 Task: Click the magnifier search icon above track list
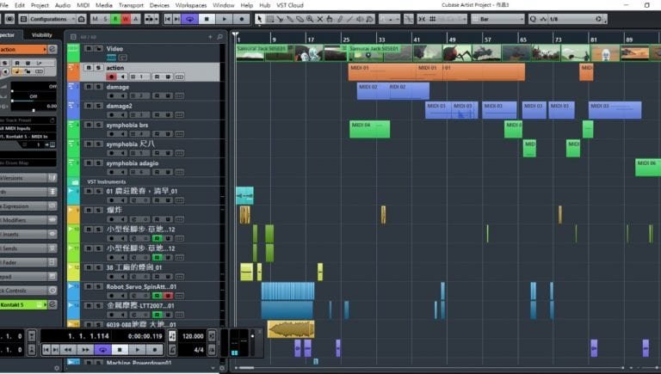[221, 36]
